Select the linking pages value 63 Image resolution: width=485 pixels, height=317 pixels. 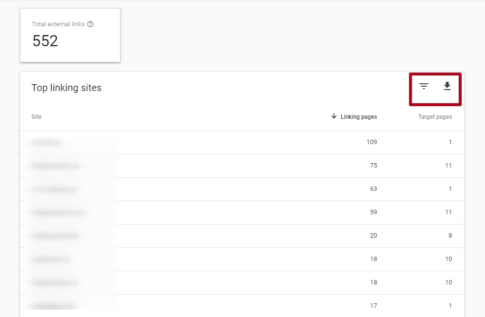pyautogui.click(x=373, y=188)
